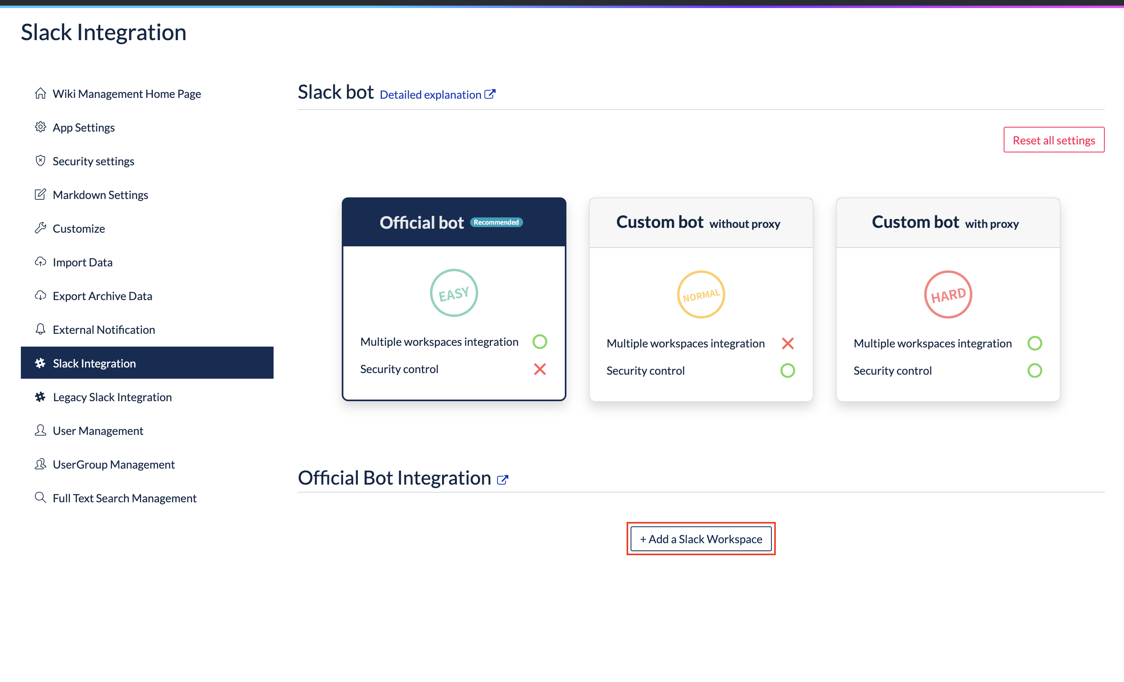Click Add a Slack Workspace button
This screenshot has height=682, width=1124.
tap(701, 539)
